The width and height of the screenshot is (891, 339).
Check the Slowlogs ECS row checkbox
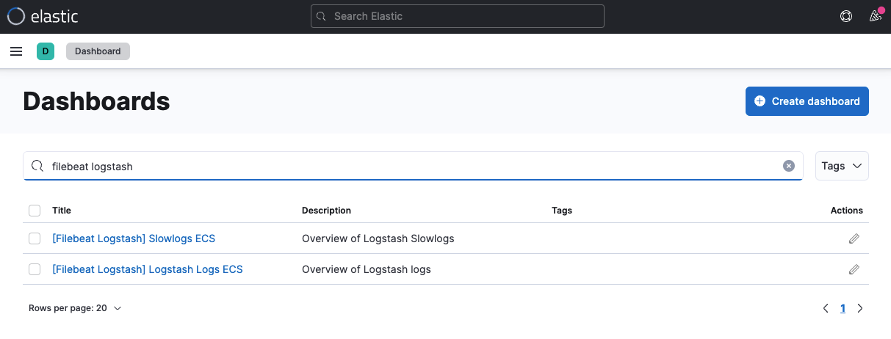point(35,238)
